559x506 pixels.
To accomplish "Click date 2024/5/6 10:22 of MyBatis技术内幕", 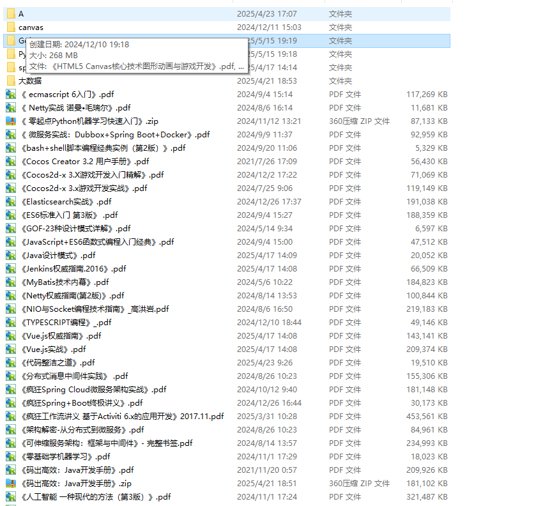I will coord(264,282).
